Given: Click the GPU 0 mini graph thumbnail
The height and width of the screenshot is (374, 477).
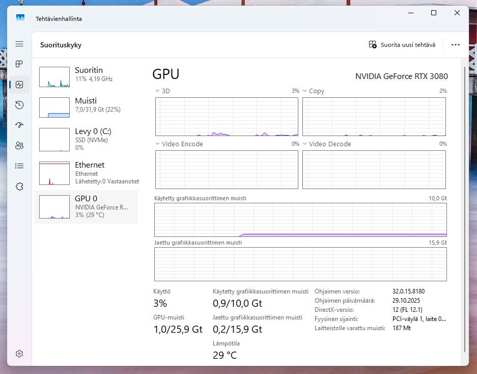Looking at the screenshot, I should (x=54, y=207).
